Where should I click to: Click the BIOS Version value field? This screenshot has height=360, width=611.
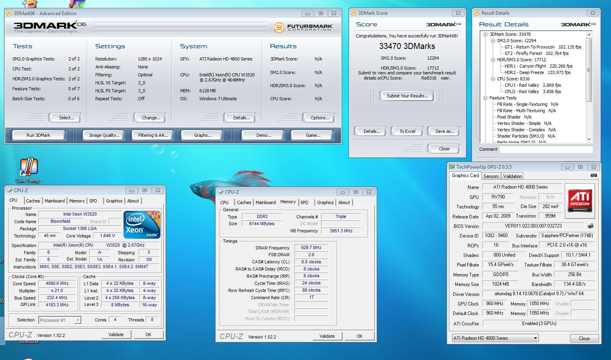click(533, 226)
